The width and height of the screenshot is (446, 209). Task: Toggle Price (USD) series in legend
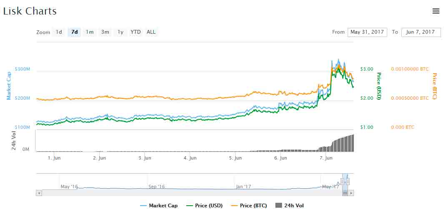click(x=204, y=206)
